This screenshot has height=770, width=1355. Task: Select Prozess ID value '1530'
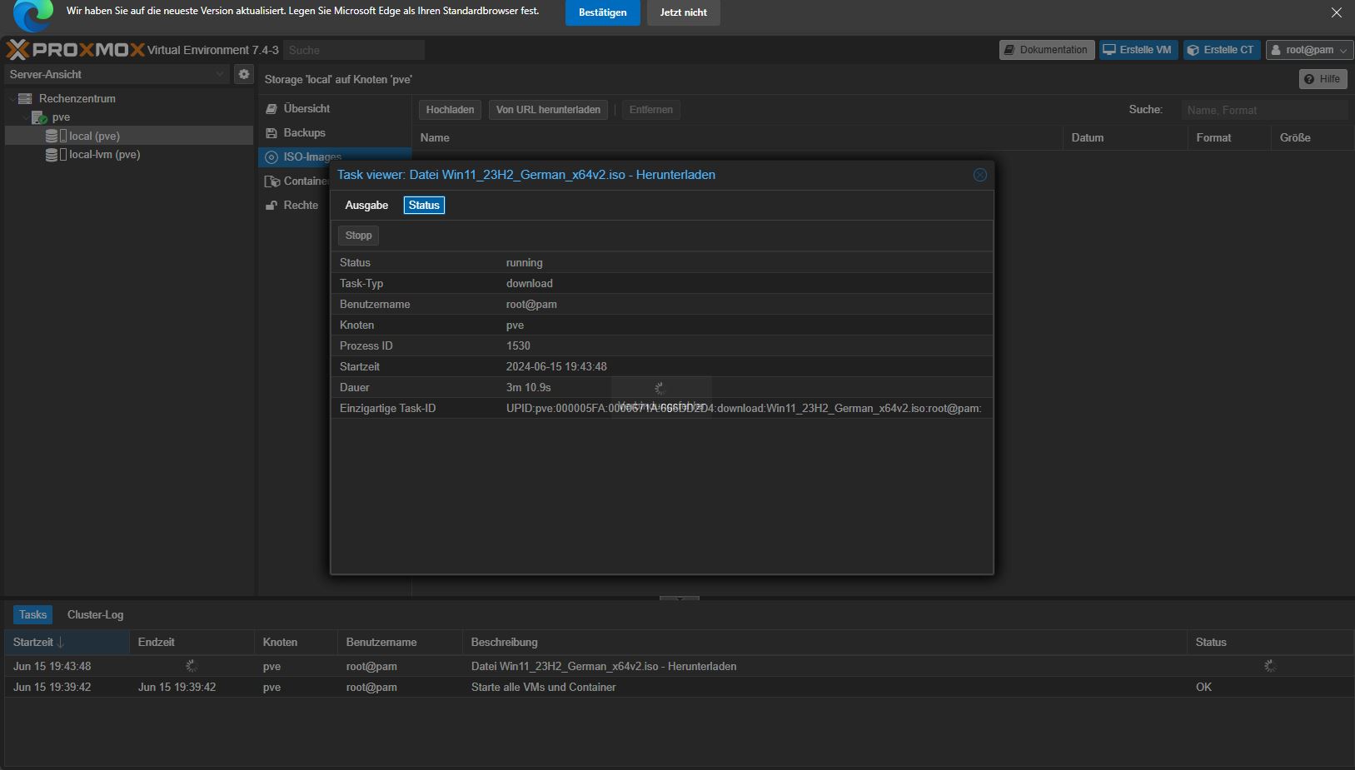click(x=518, y=346)
